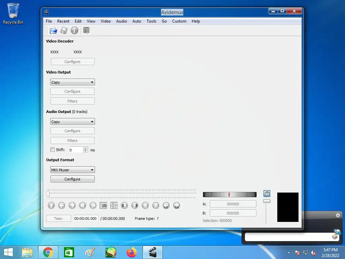Click the network tray icon
The width and height of the screenshot is (345, 259).
pos(305,253)
